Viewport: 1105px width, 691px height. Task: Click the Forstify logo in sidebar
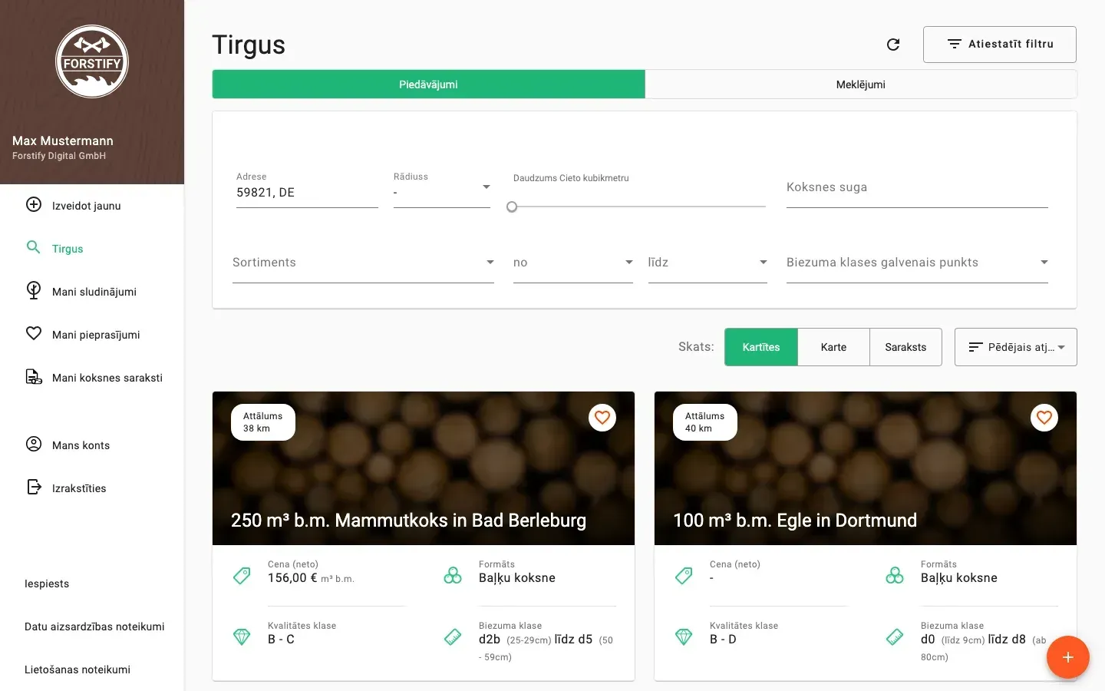[x=92, y=61]
